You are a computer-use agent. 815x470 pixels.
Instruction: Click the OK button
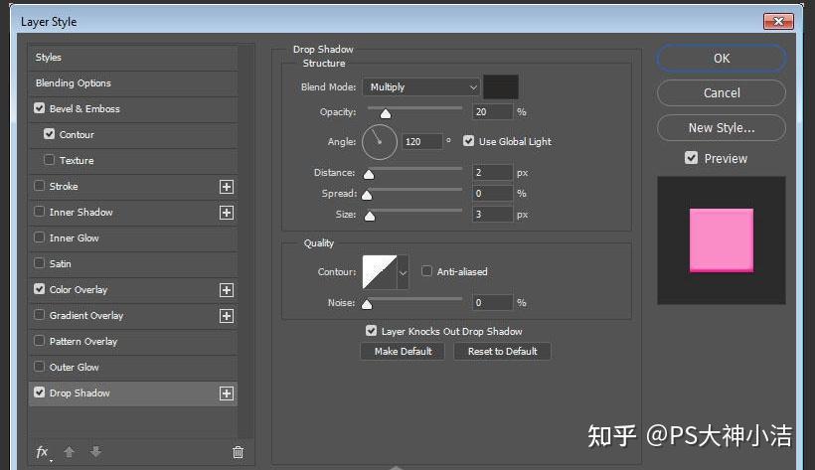pos(721,59)
